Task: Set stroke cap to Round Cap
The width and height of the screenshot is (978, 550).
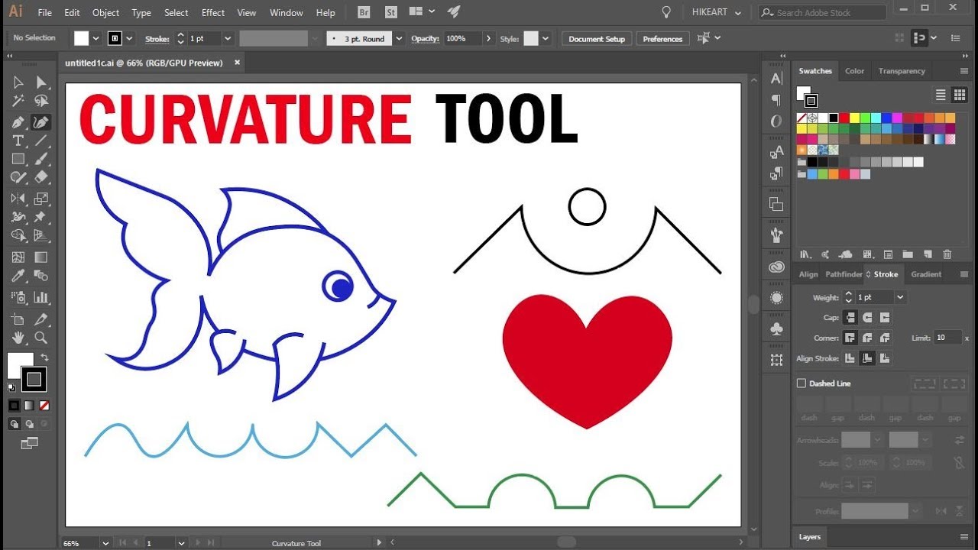Action: coord(867,318)
